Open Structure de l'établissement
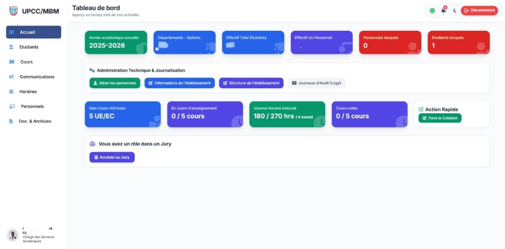Screen dimensions: 505x249 pyautogui.click(x=251, y=83)
